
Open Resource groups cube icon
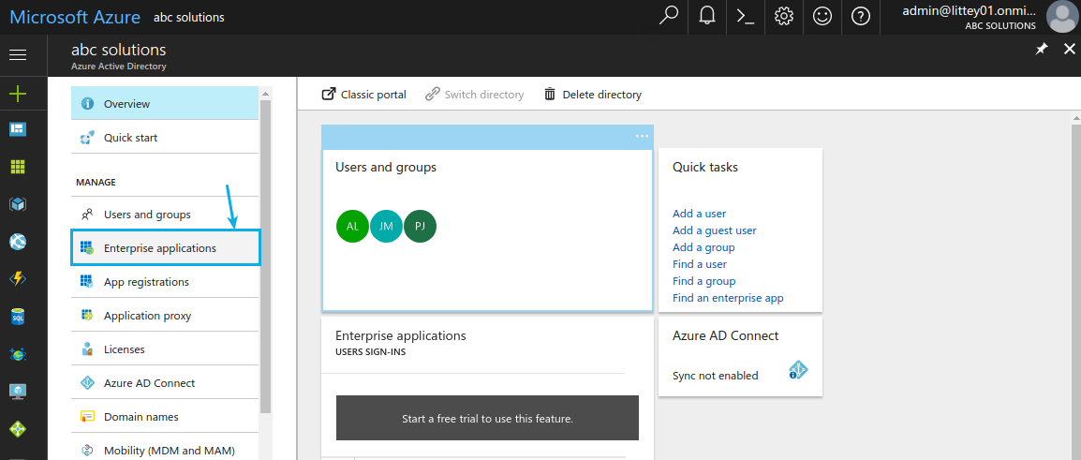tap(18, 204)
